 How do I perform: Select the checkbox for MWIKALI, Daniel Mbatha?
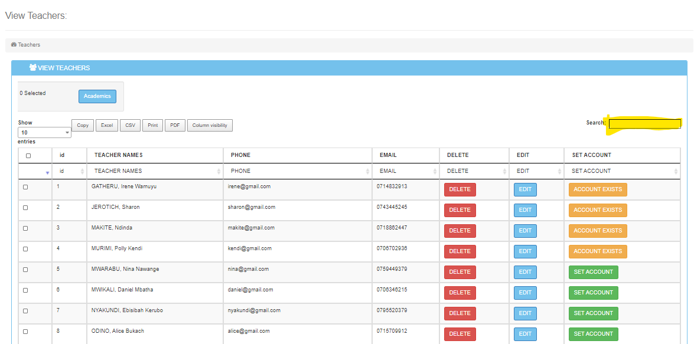click(x=25, y=290)
